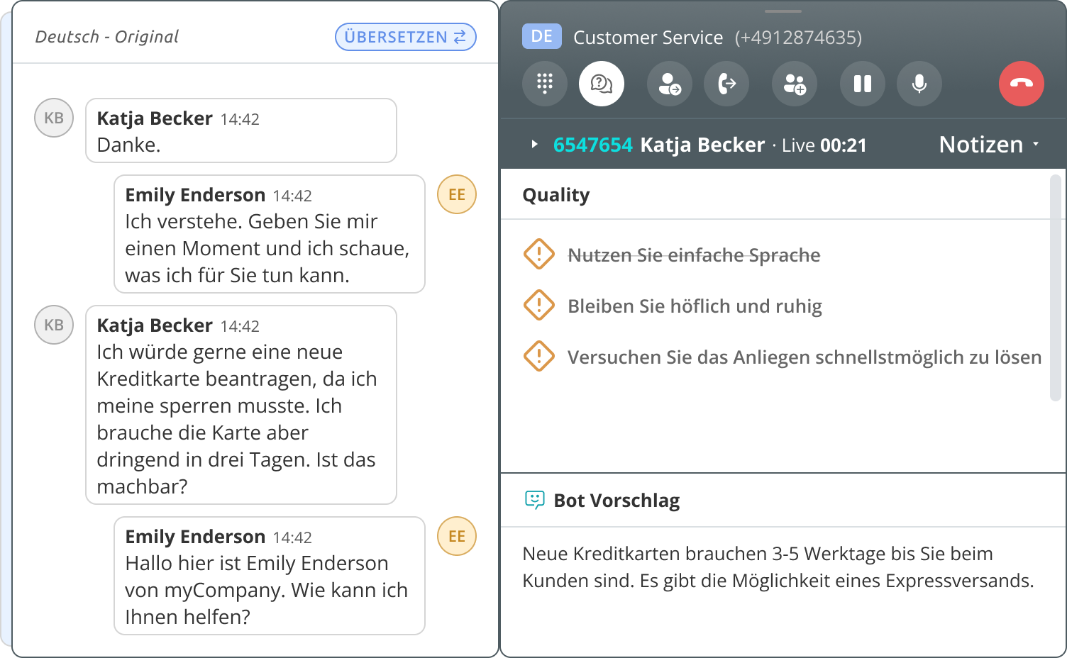This screenshot has width=1067, height=658.
Task: Click the DE language badge
Action: (x=541, y=37)
